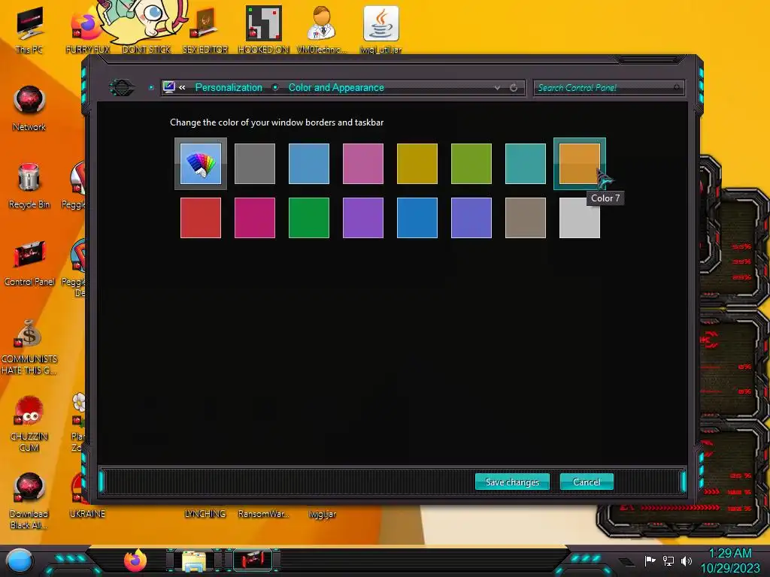This screenshot has width=770, height=577.
Task: Click the computer icon in the address bar
Action: pyautogui.click(x=169, y=87)
